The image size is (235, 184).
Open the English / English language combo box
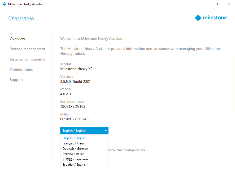84,130
